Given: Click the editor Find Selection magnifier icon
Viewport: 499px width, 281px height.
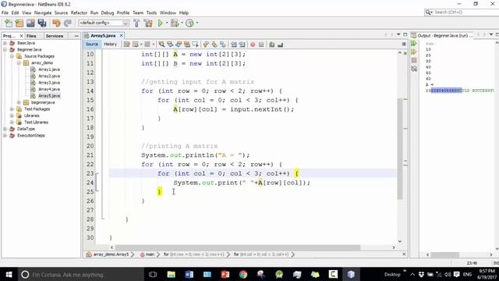Looking at the screenshot, I should click(161, 44).
